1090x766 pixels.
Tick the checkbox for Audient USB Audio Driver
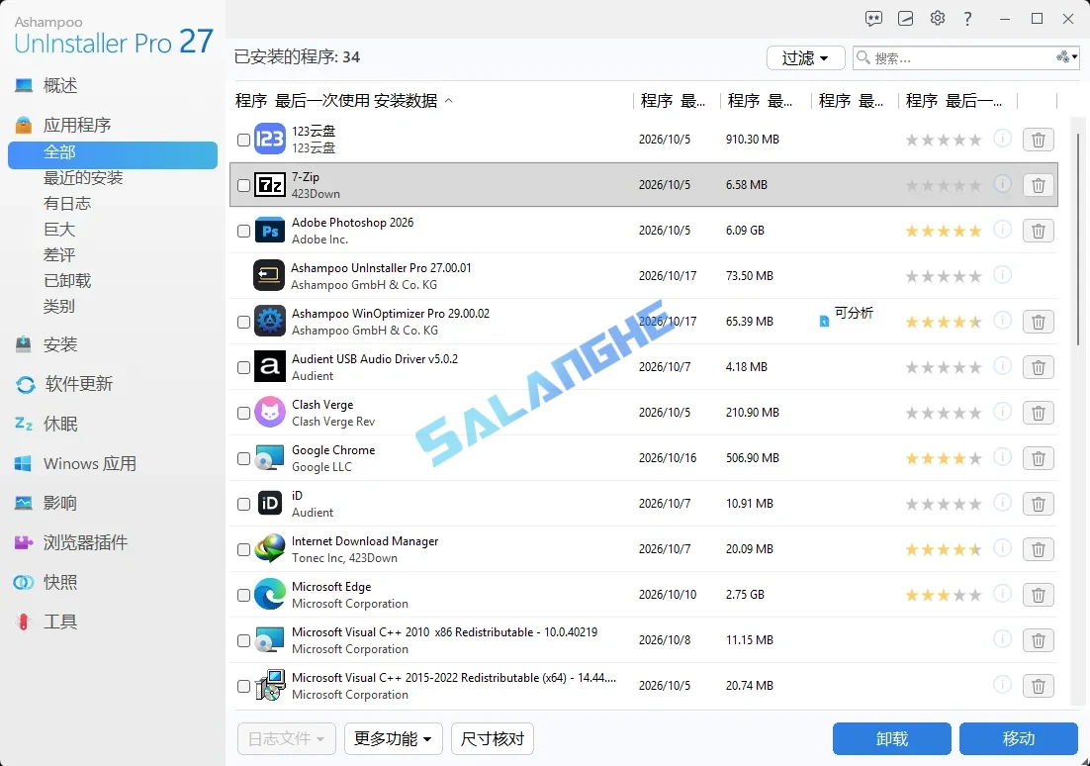pos(243,367)
